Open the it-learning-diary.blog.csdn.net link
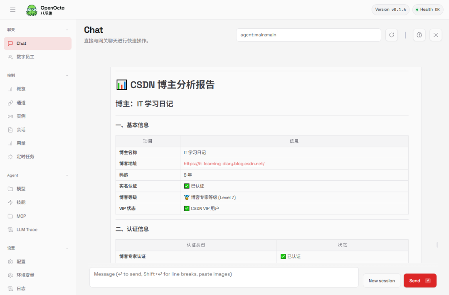449x295 pixels. (224, 164)
